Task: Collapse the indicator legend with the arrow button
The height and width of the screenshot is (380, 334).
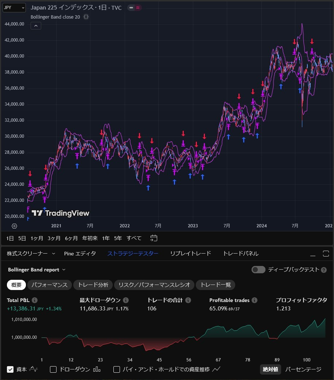Action: pyautogui.click(x=35, y=26)
